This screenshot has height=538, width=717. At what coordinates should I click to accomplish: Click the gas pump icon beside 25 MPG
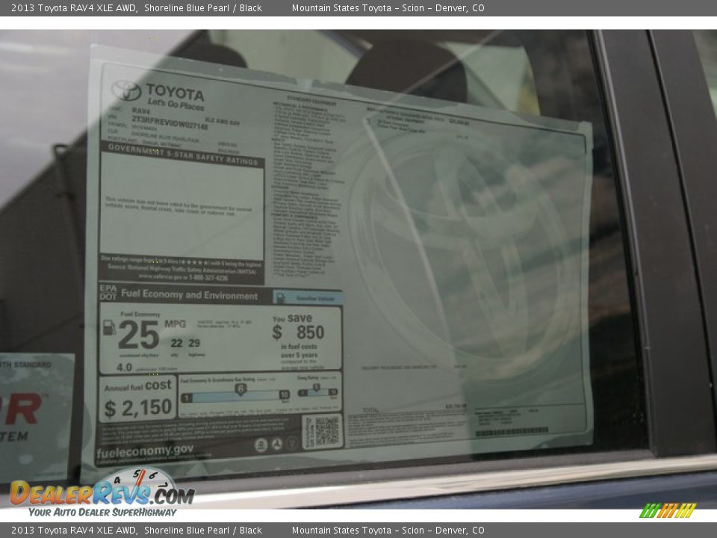pyautogui.click(x=109, y=327)
